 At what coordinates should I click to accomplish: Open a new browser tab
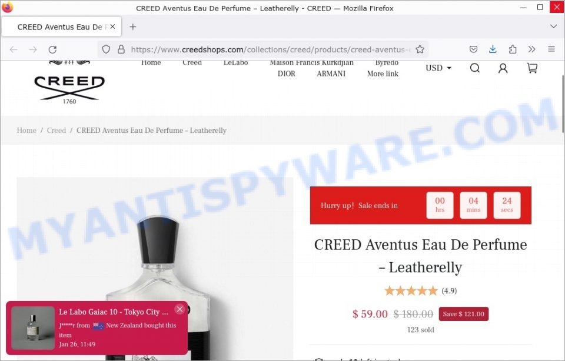point(133,26)
